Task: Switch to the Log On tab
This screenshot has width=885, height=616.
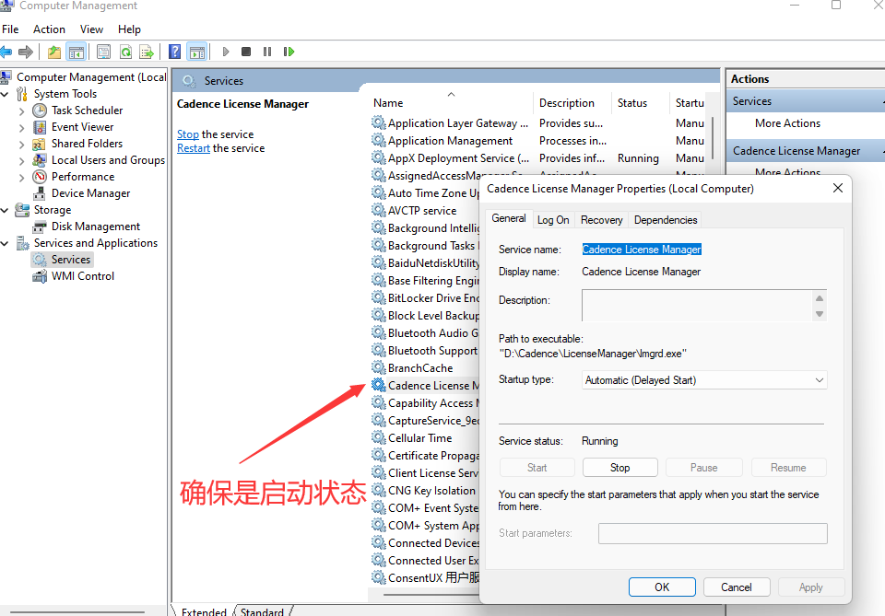Action: (553, 220)
